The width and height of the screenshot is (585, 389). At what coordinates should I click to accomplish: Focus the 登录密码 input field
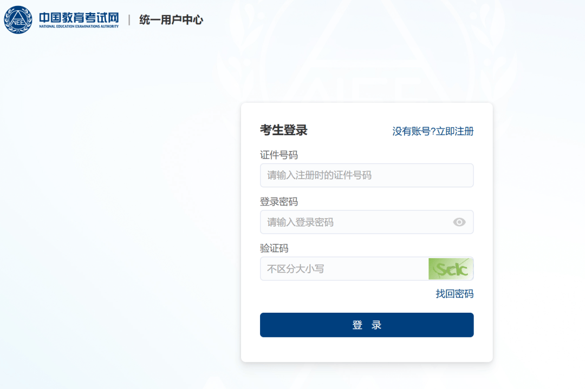point(367,222)
